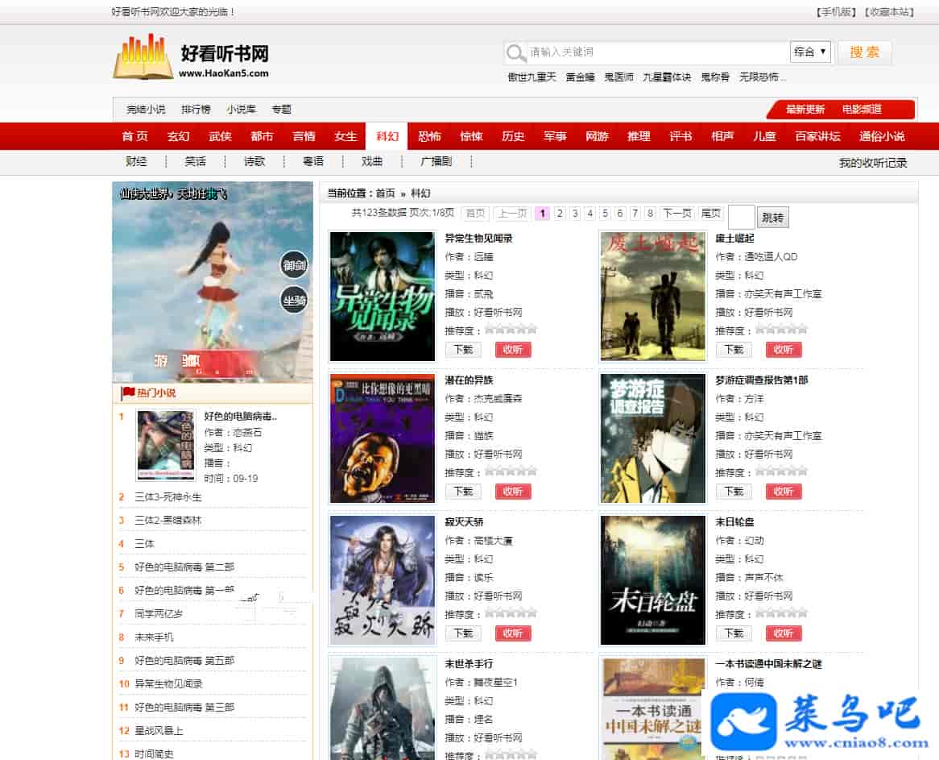Click the 跳转 jump button
Viewport: 939px width, 760px height.
pos(772,218)
